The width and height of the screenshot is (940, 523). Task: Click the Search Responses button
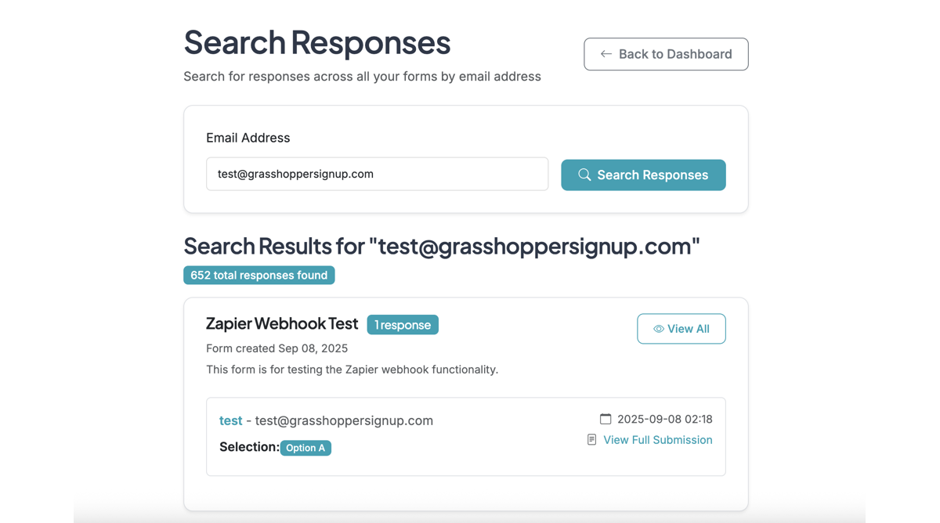pyautogui.click(x=643, y=175)
